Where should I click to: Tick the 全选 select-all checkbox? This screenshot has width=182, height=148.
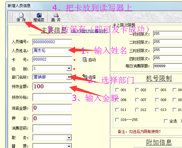(x=166, y=121)
